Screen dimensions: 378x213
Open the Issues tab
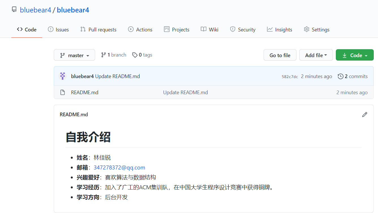click(58, 29)
